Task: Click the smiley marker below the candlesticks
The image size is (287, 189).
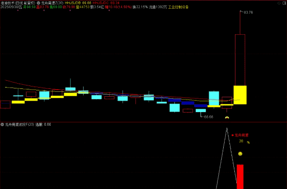Action: (x=227, y=117)
